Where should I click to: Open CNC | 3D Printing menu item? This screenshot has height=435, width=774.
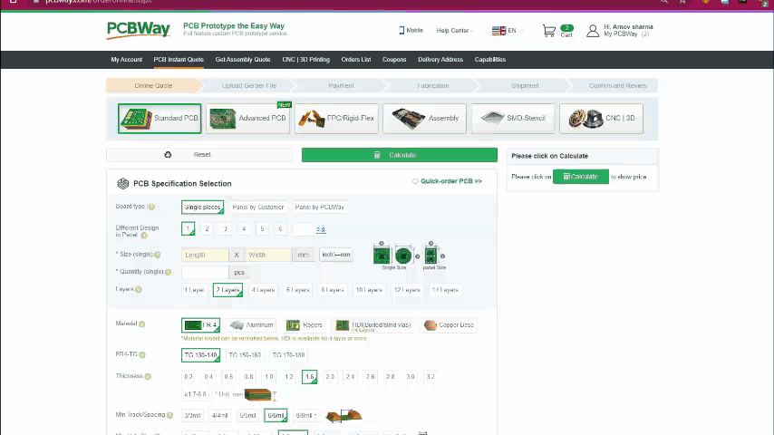point(306,60)
